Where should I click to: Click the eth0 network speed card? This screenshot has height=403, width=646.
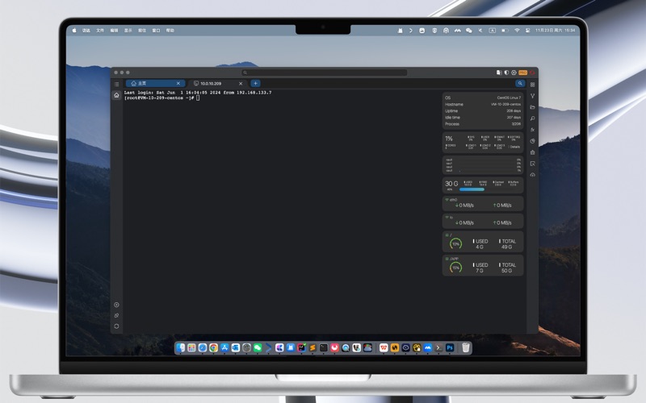483,203
